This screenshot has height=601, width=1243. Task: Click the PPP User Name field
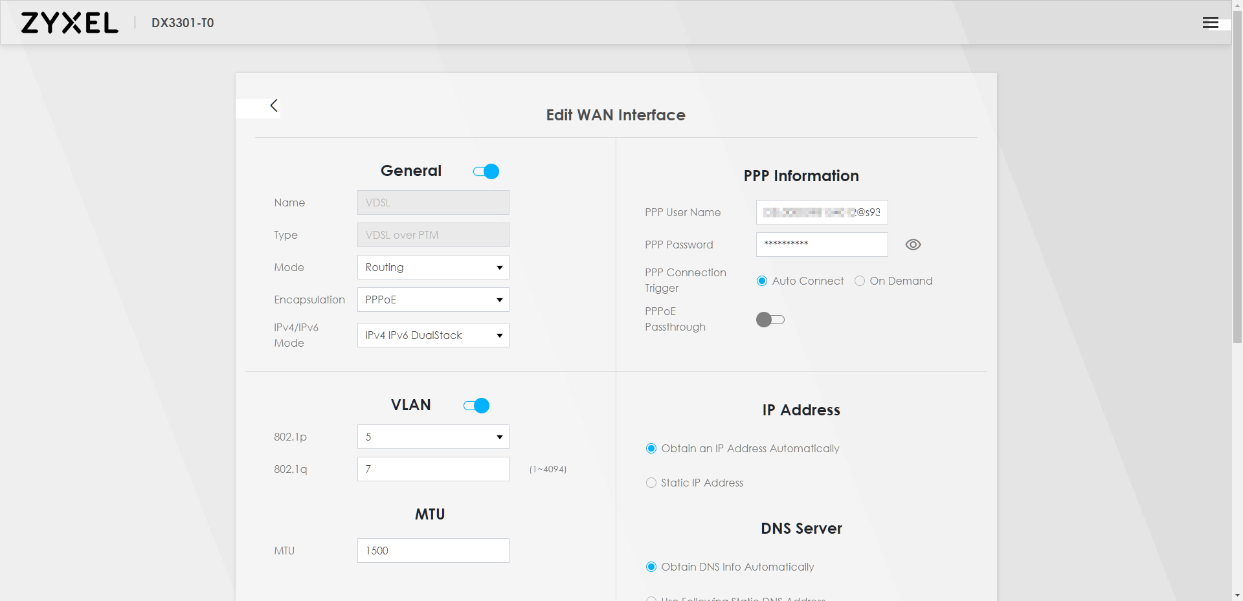[822, 212]
